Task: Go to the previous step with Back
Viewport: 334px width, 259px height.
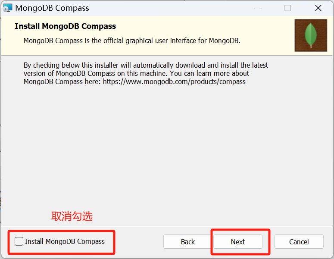Action: tap(187, 242)
